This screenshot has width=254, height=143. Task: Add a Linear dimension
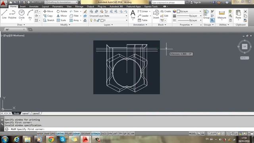click(x=143, y=12)
